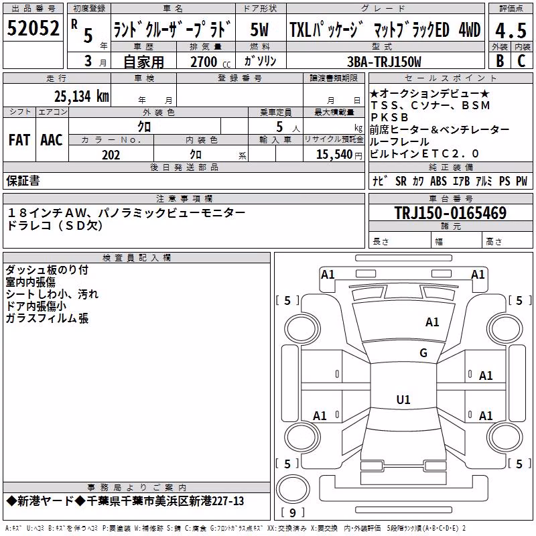This screenshot has width=536, height=536.
Task: Click the ビルトインETC2.0 line
Action: click(x=425, y=154)
